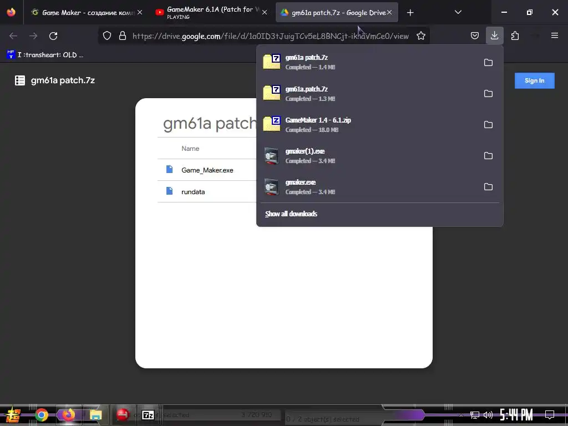Open the network tray icon
This screenshot has height=426, width=568.
tap(474, 415)
